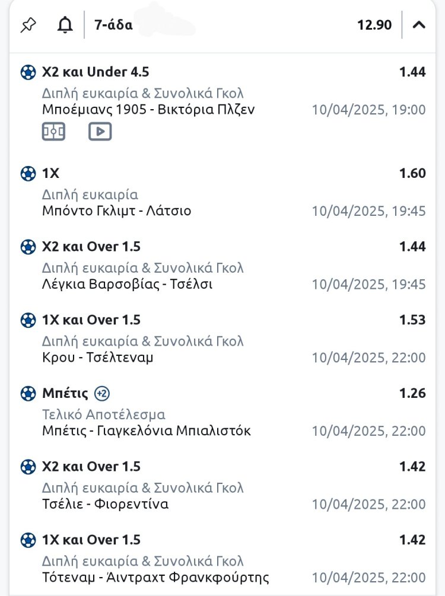
Task: Click soccer ball icon beside Μπέτις selection
Action: point(28,393)
